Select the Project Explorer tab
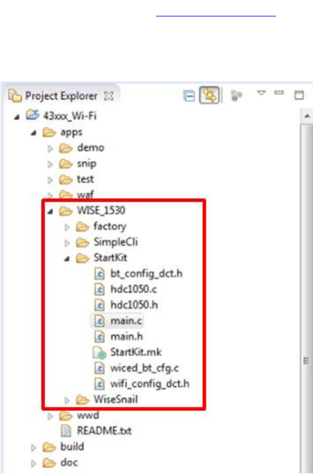Screen dimensions: 313x476 tap(61, 96)
